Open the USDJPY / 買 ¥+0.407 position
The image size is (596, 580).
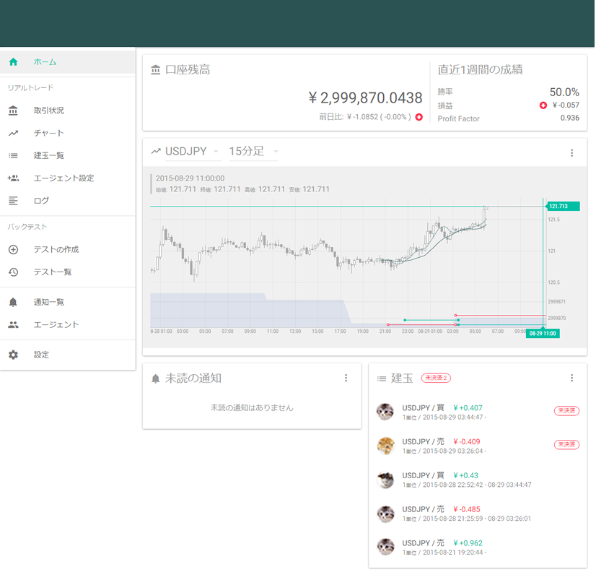(478, 412)
